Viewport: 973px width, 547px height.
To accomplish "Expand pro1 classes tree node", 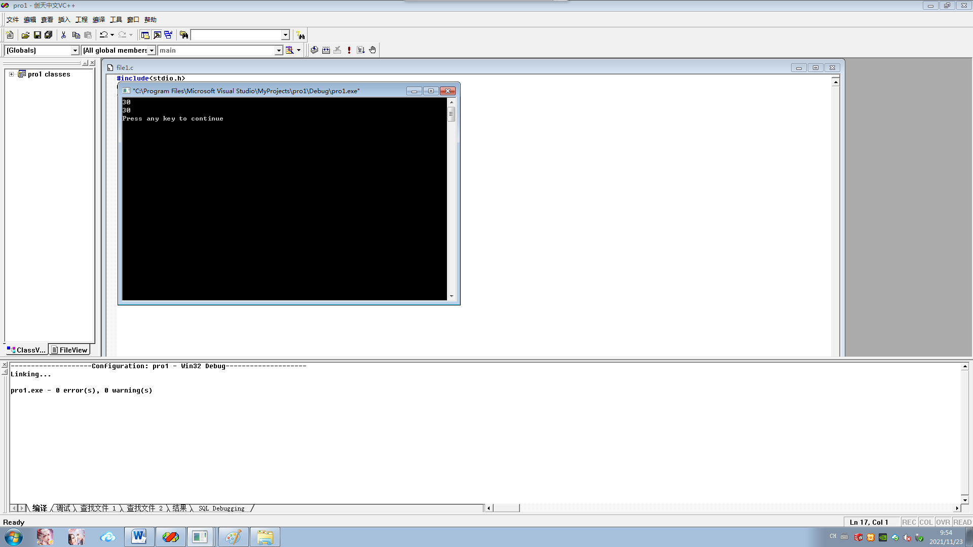I will [11, 74].
